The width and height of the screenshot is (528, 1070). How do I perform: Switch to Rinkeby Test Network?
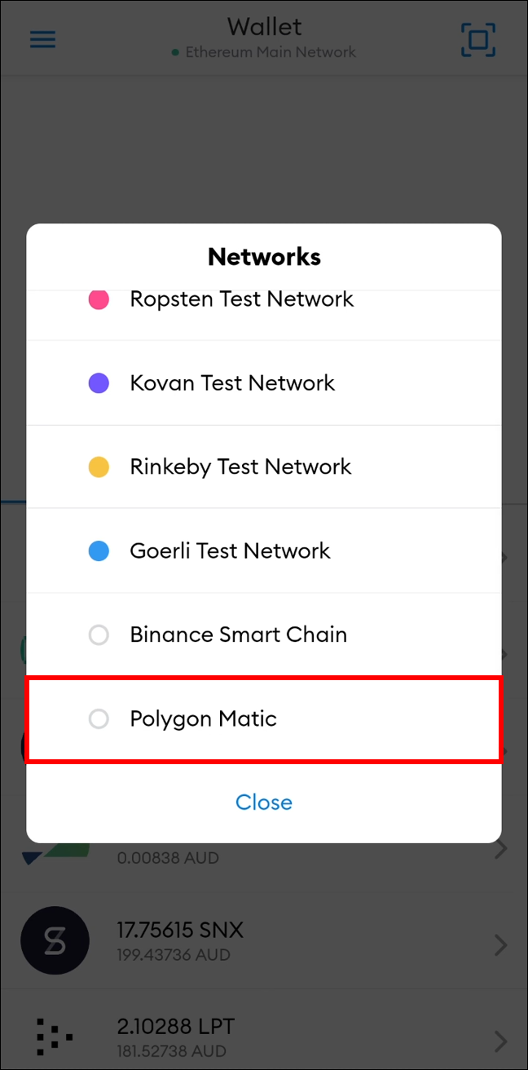pyautogui.click(x=240, y=467)
